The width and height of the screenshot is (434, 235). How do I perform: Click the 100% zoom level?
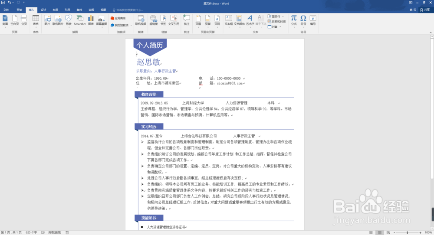(428, 232)
